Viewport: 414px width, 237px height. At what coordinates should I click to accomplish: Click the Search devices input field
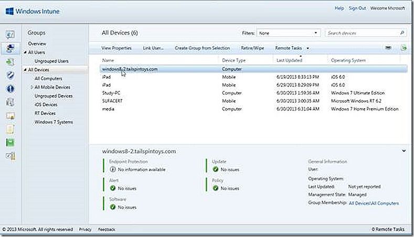tap(362, 33)
